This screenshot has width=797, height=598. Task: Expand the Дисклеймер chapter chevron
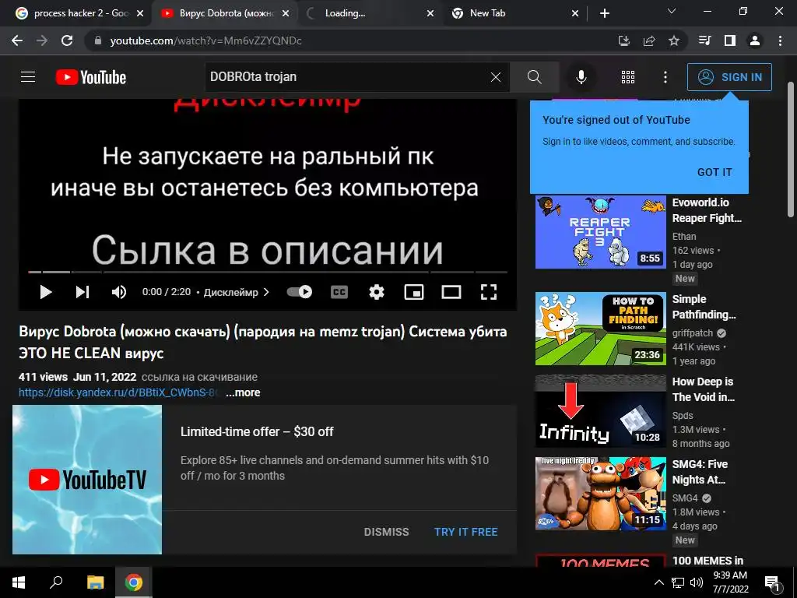[266, 293]
